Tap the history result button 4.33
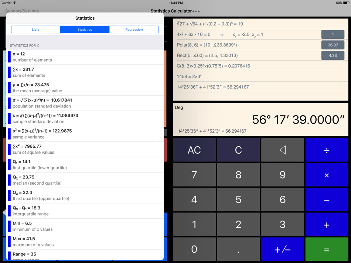This screenshot has height=263, width=351. tap(333, 55)
